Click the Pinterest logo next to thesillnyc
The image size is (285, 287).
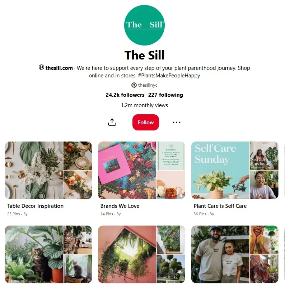tap(134, 85)
